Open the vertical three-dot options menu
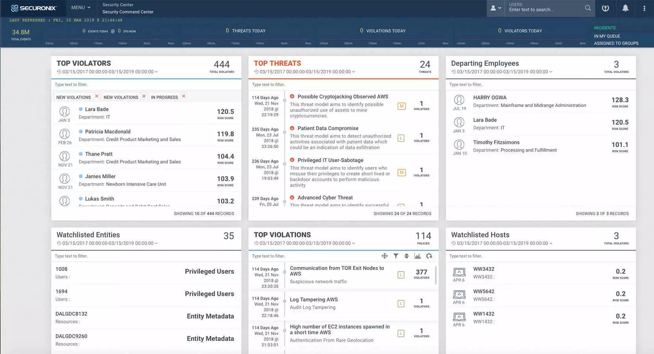 point(644,8)
